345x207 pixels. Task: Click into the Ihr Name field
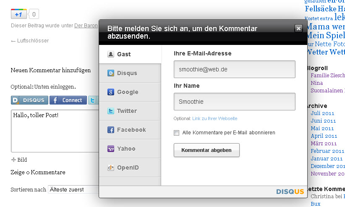[x=234, y=102]
